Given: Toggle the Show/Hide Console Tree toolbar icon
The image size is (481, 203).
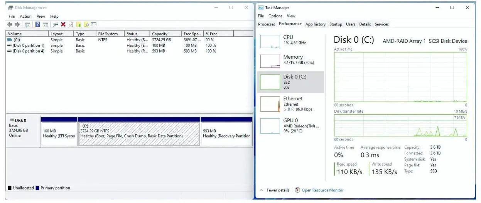Looking at the screenshot, I should pos(27,25).
